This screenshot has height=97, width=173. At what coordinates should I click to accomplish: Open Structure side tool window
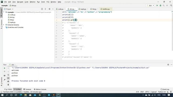pos(1,24)
